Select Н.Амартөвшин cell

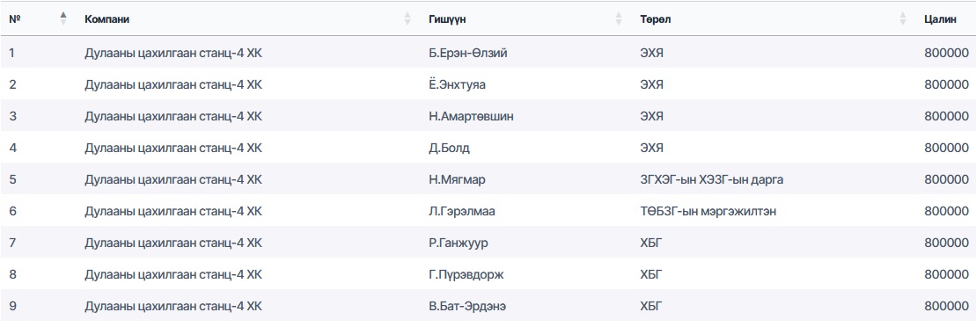tap(471, 116)
